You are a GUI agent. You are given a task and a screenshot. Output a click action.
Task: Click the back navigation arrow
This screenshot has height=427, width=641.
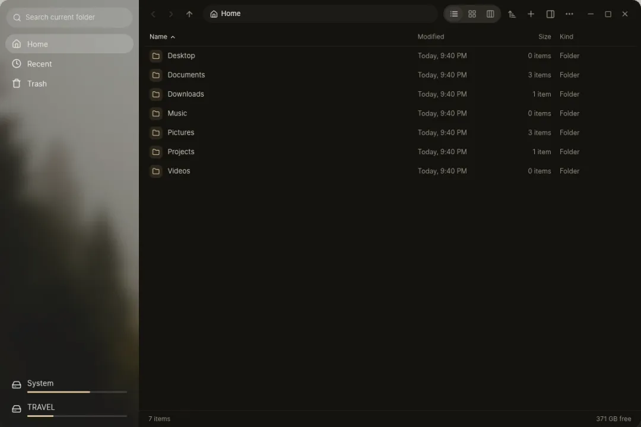(153, 14)
